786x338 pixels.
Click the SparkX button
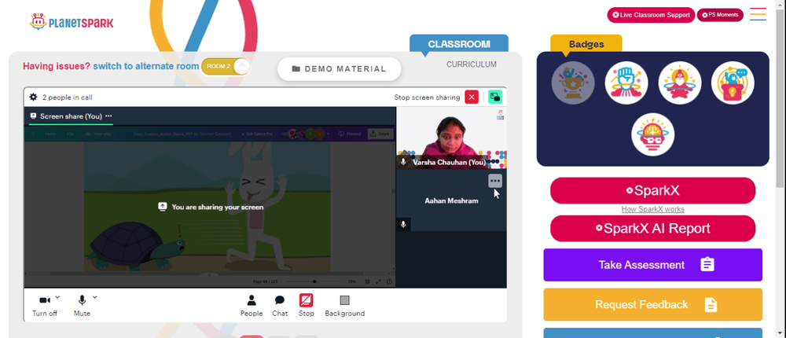[652, 190]
